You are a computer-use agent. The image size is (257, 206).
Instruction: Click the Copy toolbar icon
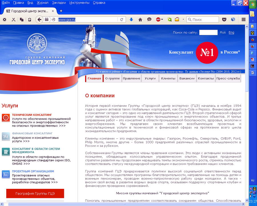21,20
